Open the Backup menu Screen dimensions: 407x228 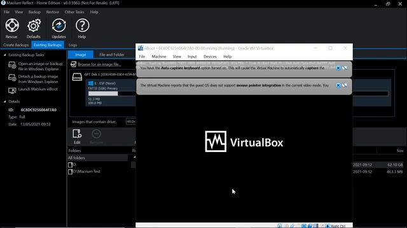coord(34,12)
